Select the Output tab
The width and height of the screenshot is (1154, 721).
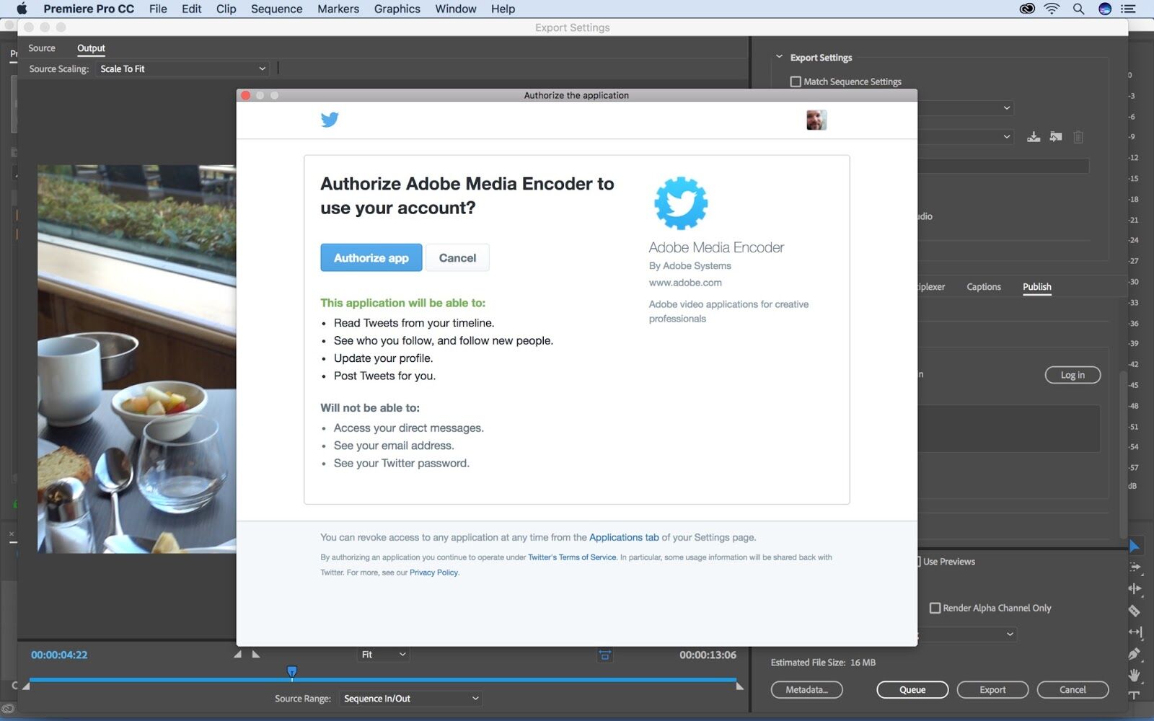click(91, 48)
